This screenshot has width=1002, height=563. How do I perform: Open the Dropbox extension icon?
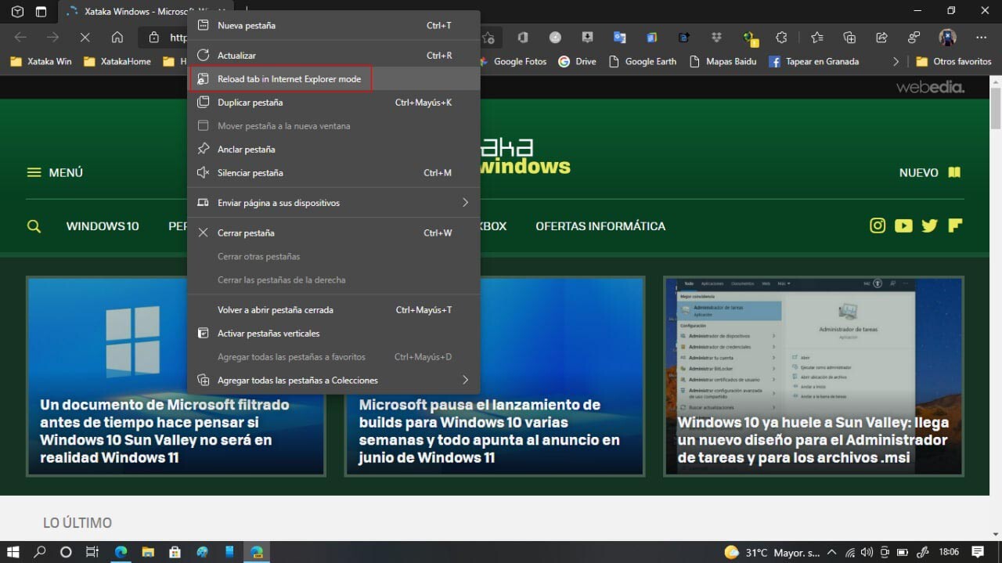coord(715,37)
